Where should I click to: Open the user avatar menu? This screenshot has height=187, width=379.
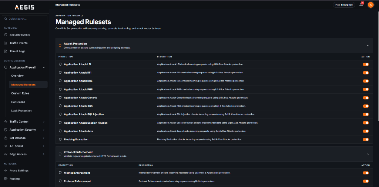pos(370,4)
